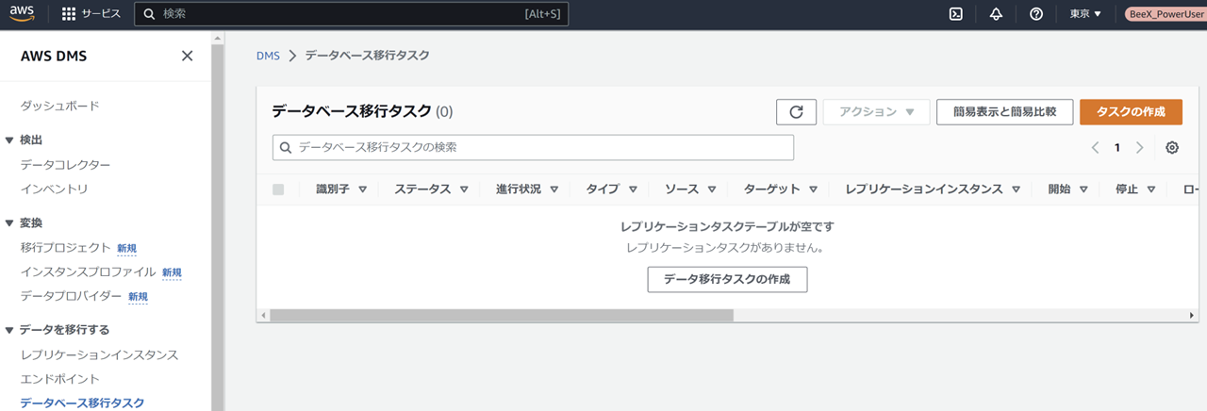Sort by 進行状況 column arrow
Image resolution: width=1207 pixels, height=411 pixels.
pos(554,189)
